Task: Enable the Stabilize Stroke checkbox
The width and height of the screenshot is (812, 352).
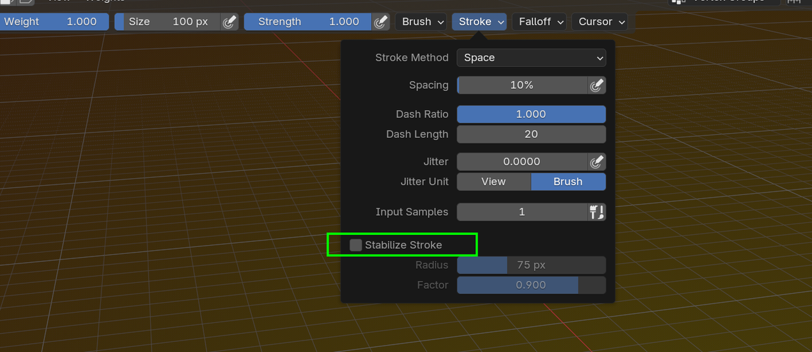Action: (356, 245)
